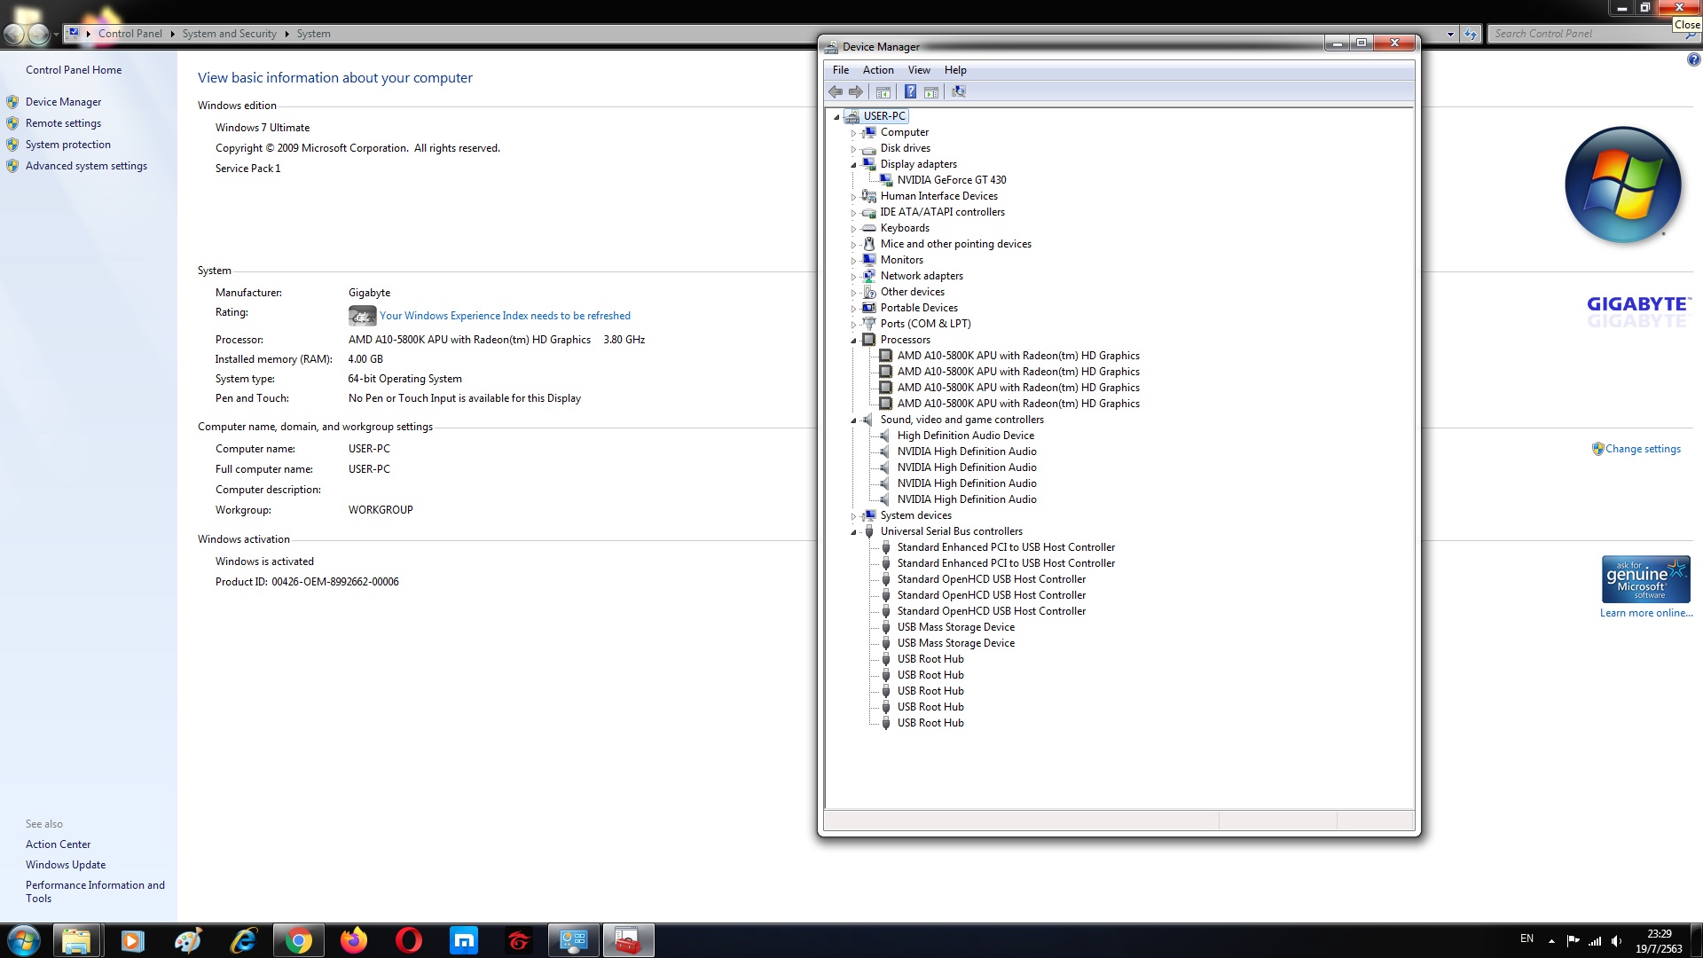Open Help via the blue question mark toolbar icon
1703x958 pixels.
point(910,91)
